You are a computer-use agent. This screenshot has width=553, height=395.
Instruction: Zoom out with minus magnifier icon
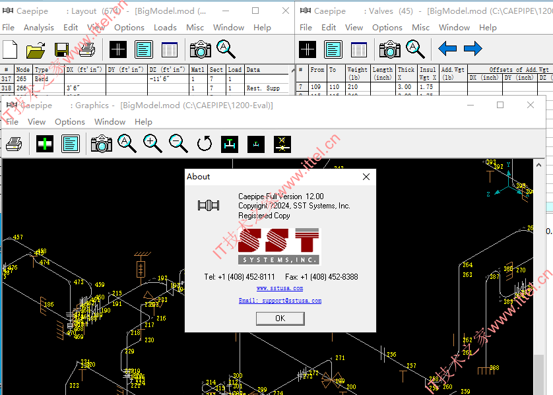[x=178, y=144]
